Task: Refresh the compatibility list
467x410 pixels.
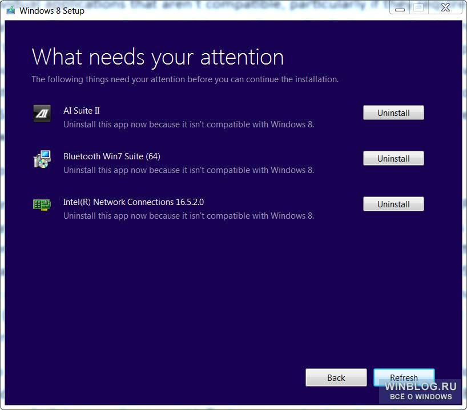Action: [x=404, y=377]
